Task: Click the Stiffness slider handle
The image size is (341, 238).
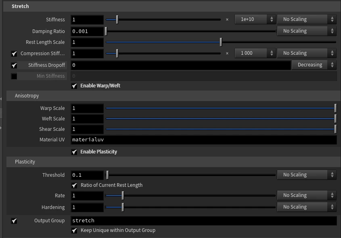Action: 117,19
